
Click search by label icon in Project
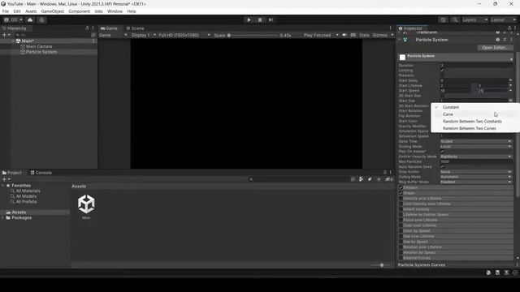pyautogui.click(x=370, y=179)
